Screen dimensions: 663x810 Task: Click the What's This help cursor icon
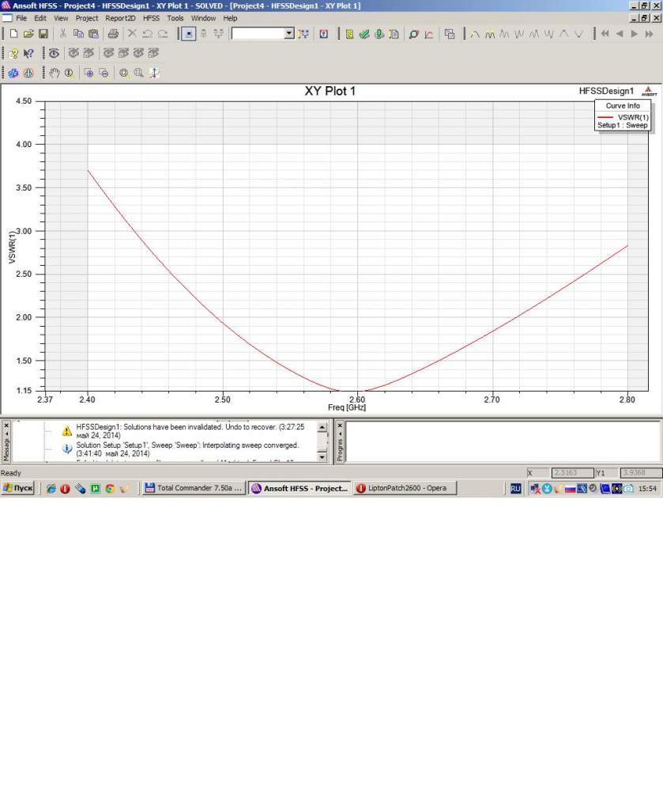click(x=29, y=53)
